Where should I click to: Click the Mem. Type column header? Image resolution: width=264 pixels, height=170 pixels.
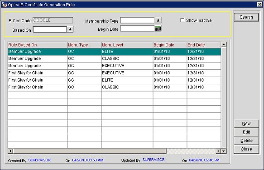(x=84, y=45)
